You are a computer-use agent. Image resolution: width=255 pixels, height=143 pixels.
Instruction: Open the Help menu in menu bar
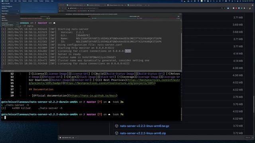tap(52, 1)
